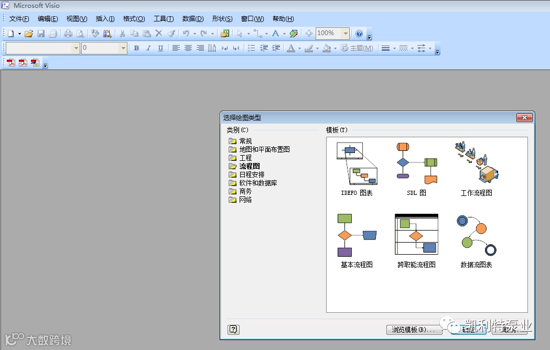The width and height of the screenshot is (550, 350).
Task: Open the font name combo box
Action: (43, 48)
